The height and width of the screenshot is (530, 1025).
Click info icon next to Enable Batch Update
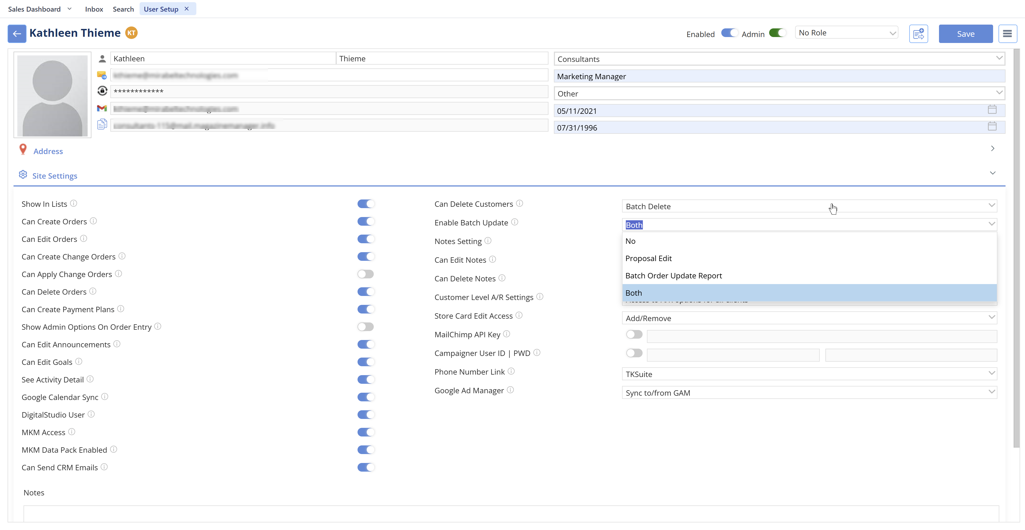coord(514,222)
